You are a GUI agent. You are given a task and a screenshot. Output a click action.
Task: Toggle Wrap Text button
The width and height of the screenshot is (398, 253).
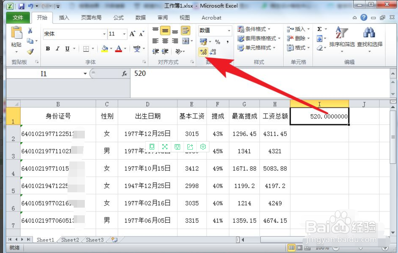[x=186, y=30]
